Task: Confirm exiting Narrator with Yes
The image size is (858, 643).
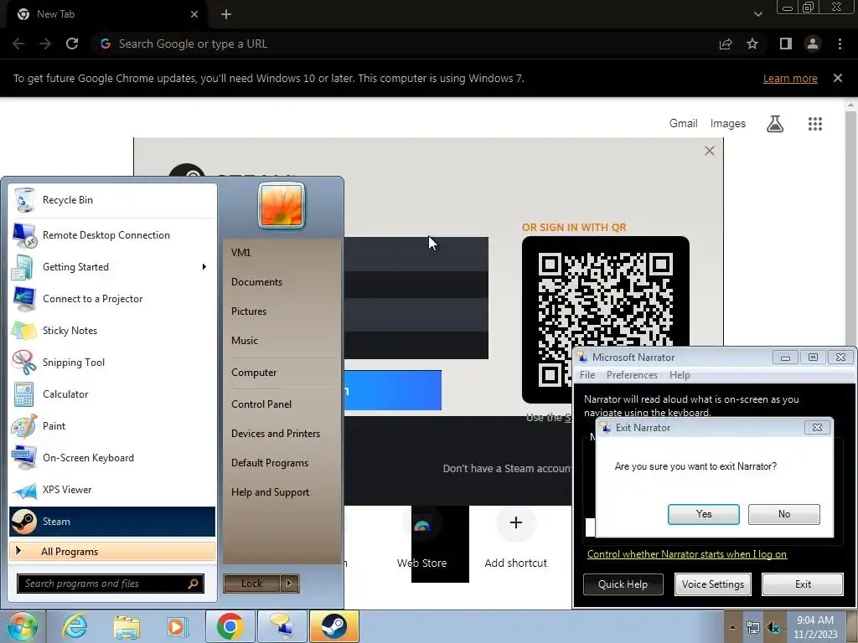Action: (704, 514)
